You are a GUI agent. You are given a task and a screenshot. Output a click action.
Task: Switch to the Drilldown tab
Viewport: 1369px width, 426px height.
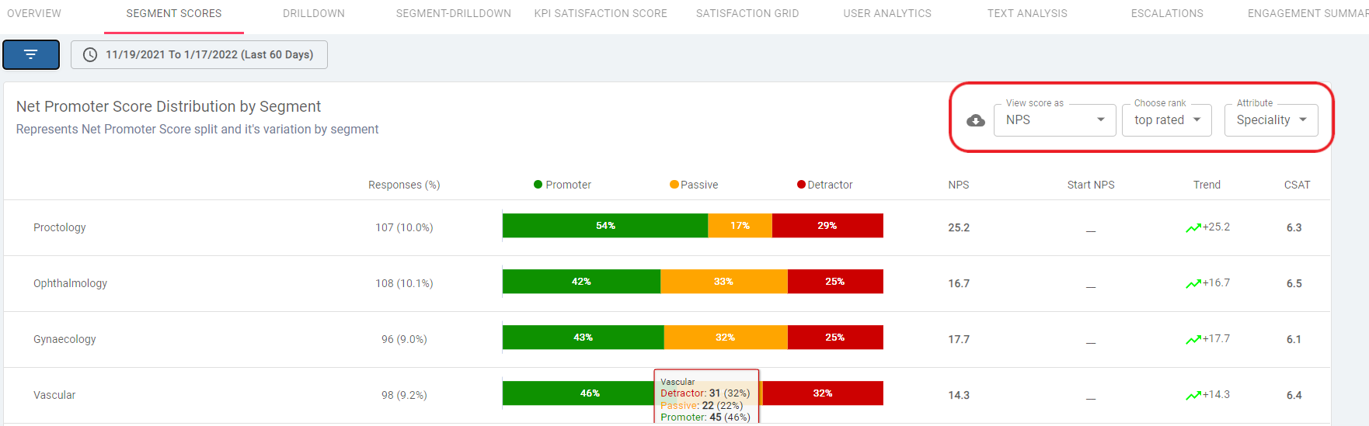[x=314, y=13]
